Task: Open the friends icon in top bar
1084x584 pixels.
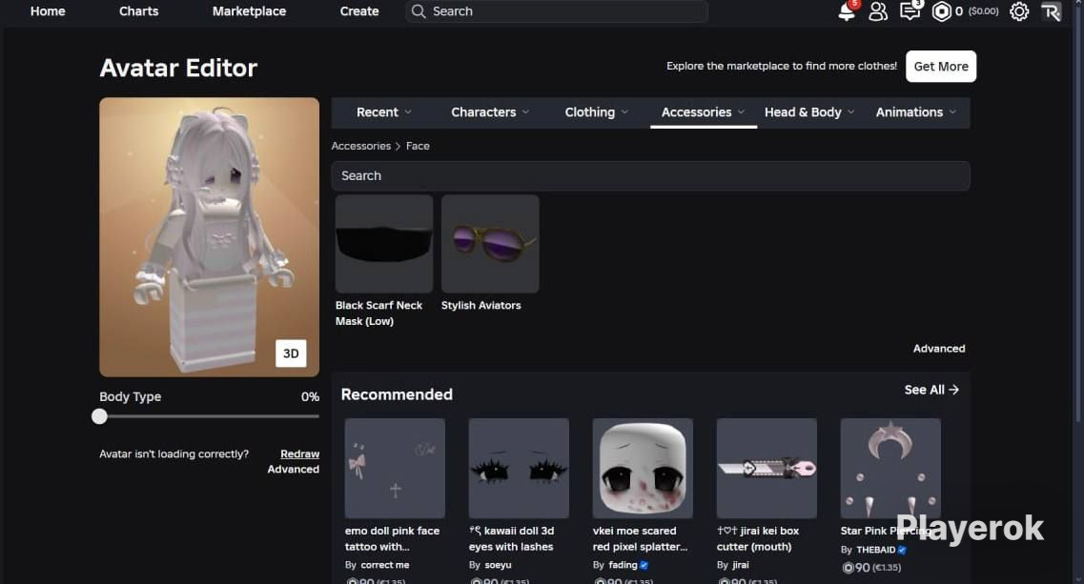Action: [878, 11]
